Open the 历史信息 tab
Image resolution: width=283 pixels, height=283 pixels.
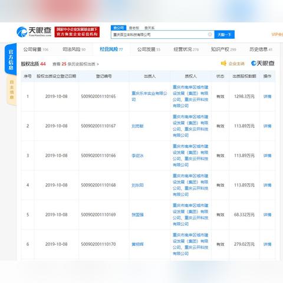click(x=261, y=50)
